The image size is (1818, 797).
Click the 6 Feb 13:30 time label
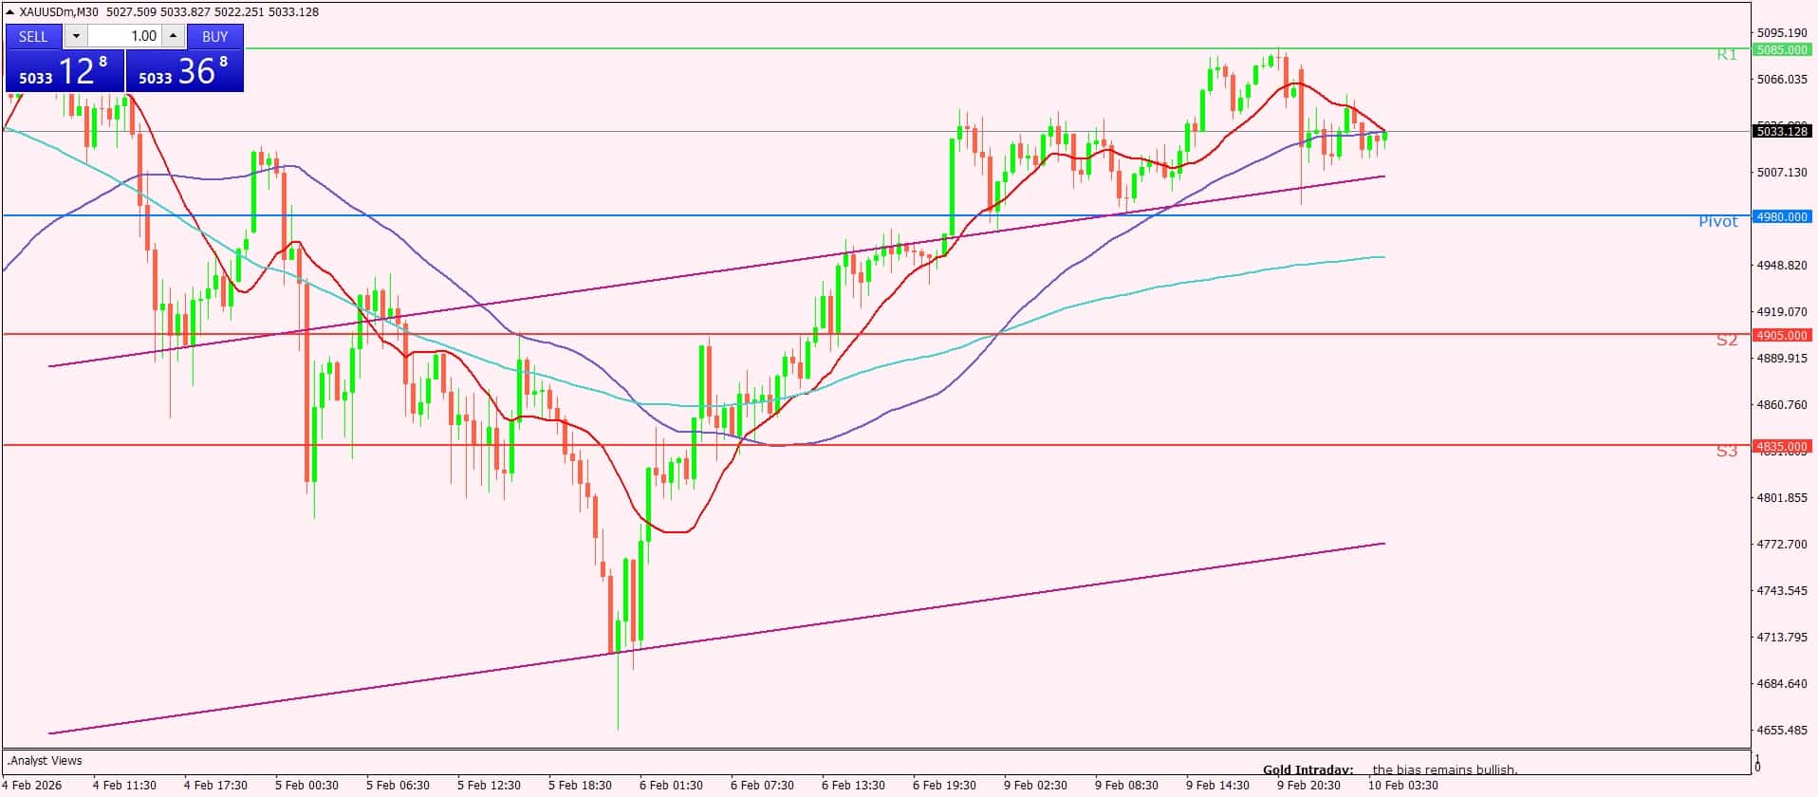point(853,785)
